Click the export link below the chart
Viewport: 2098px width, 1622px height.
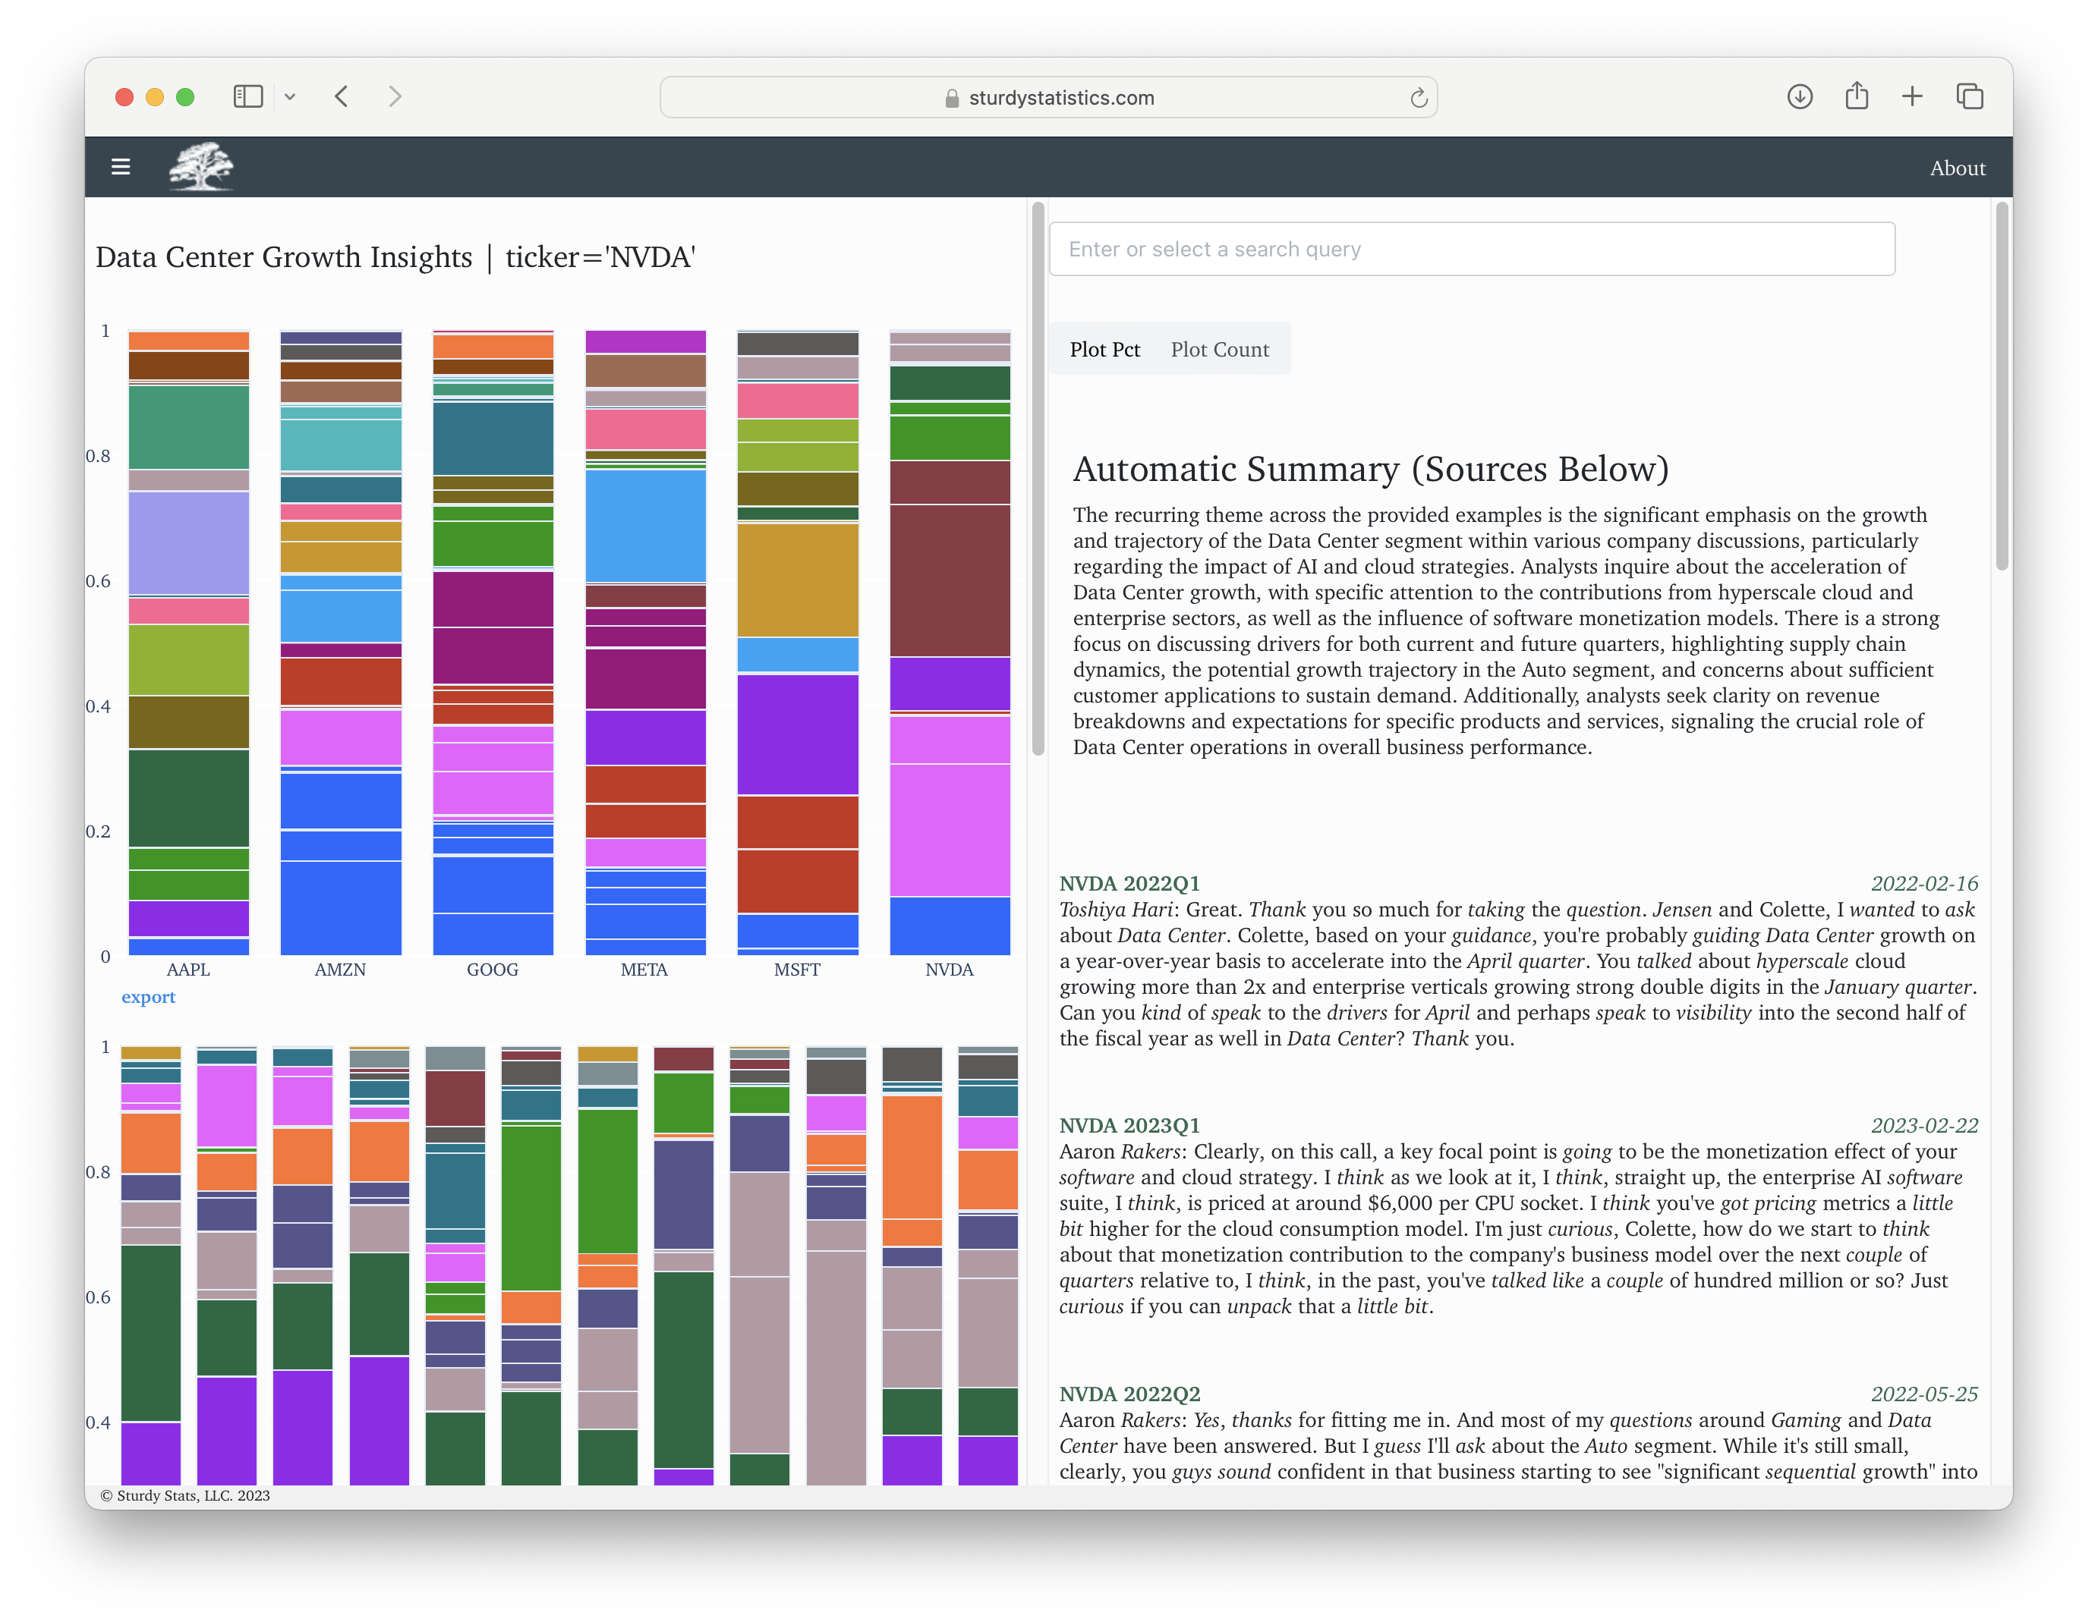click(x=148, y=997)
